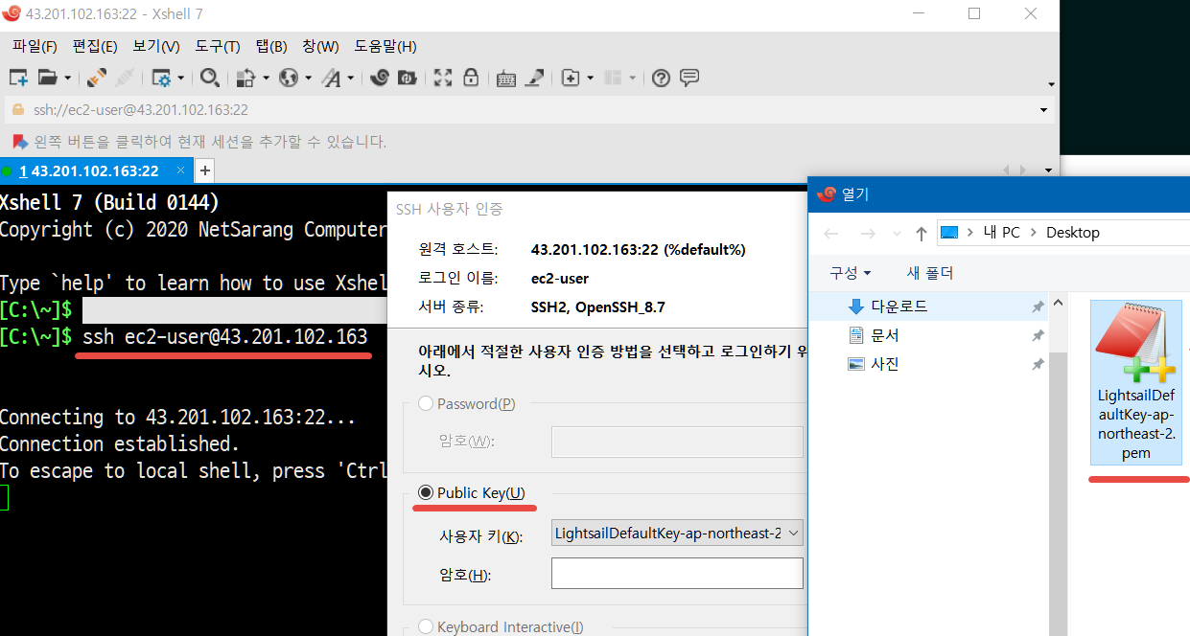Click the highlight marker toolbar icon

535,79
